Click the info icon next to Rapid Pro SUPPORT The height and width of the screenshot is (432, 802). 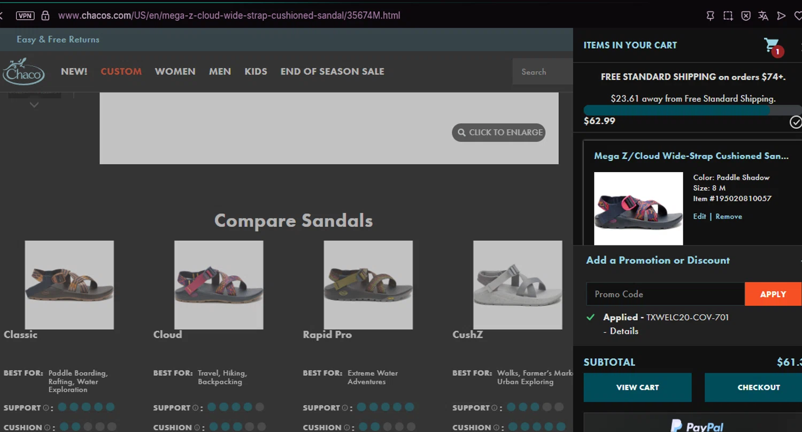click(345, 408)
